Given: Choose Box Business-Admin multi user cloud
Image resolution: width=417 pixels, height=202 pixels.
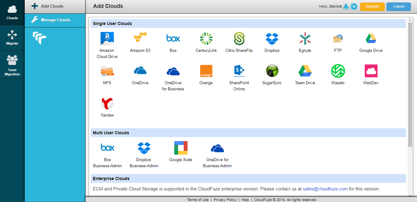Looking at the screenshot, I should [107, 148].
